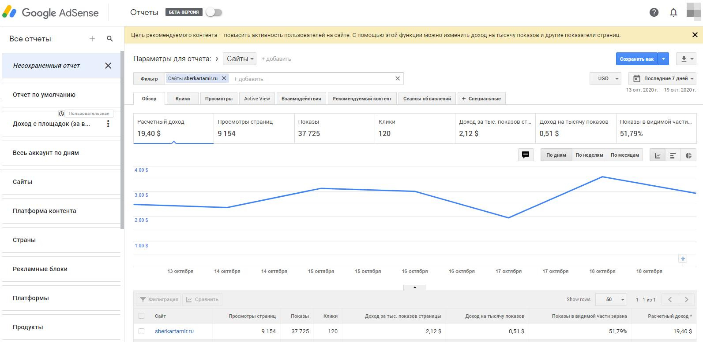The width and height of the screenshot is (703, 342).
Task: Click the Сохранить как button
Action: 636,59
